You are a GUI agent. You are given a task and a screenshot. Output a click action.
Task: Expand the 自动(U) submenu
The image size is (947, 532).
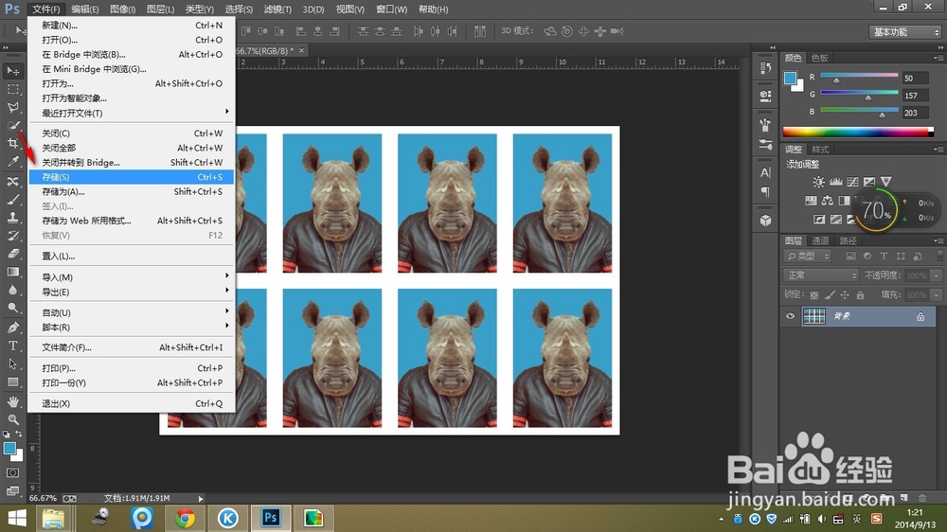[131, 312]
